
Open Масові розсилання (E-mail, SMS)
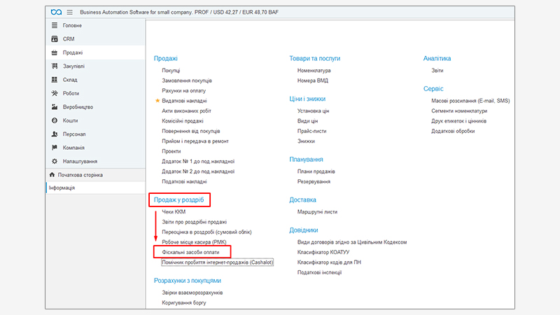tap(470, 101)
